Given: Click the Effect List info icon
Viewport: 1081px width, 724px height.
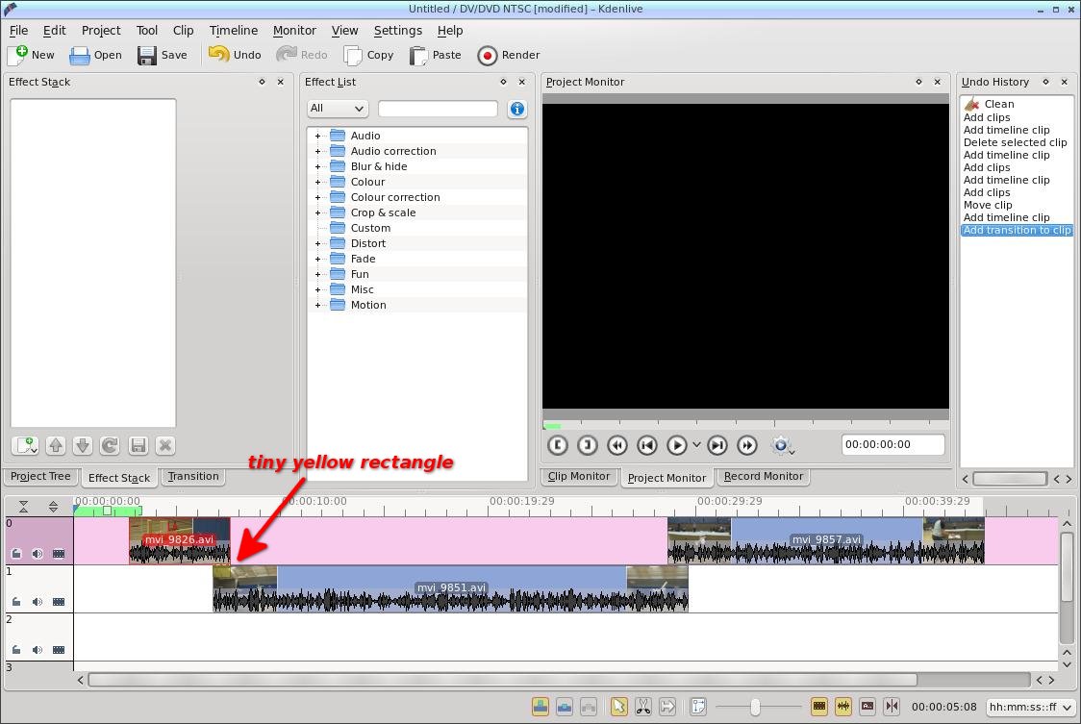Looking at the screenshot, I should click(x=517, y=109).
